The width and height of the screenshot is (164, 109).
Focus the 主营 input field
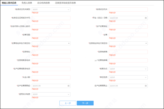[x=128, y=35]
